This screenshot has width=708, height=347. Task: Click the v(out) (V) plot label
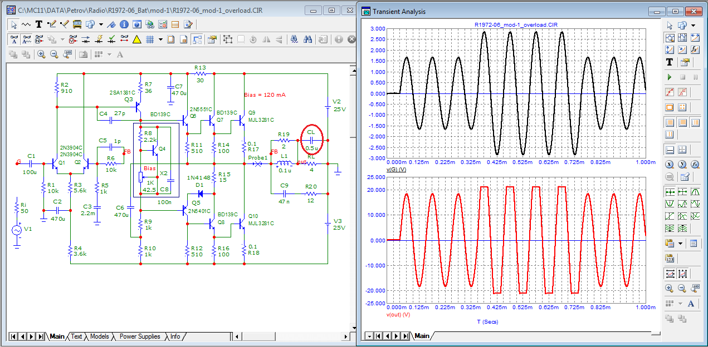[x=398, y=314]
